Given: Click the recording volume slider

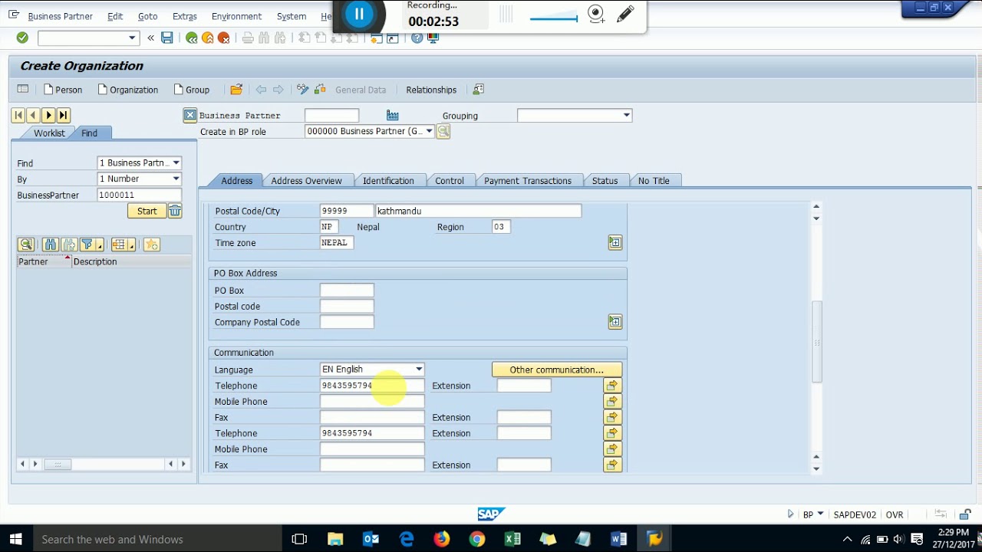Looking at the screenshot, I should (552, 18).
